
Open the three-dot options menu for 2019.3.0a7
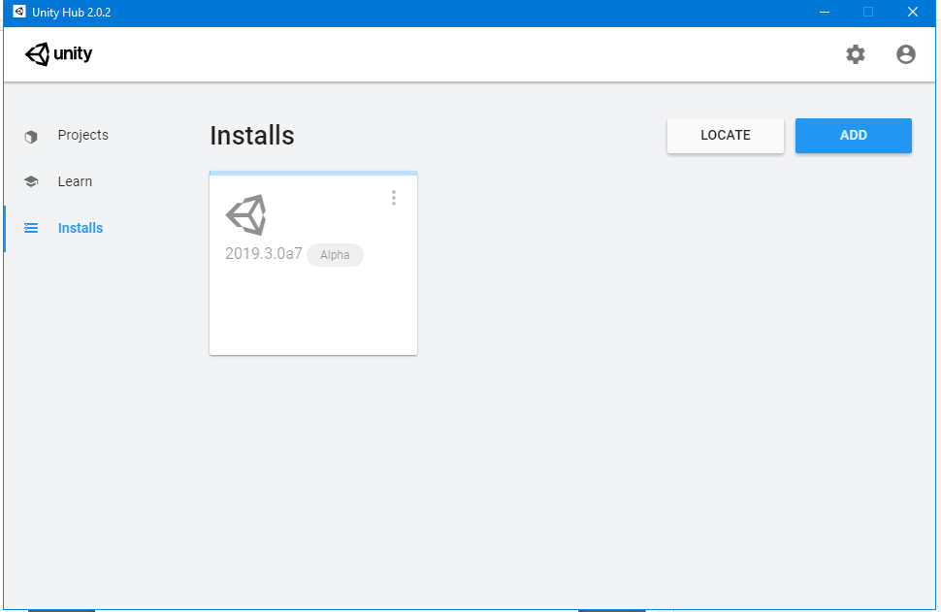tap(394, 197)
